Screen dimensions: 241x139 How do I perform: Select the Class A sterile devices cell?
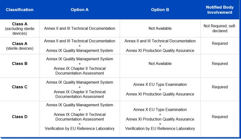(20, 46)
